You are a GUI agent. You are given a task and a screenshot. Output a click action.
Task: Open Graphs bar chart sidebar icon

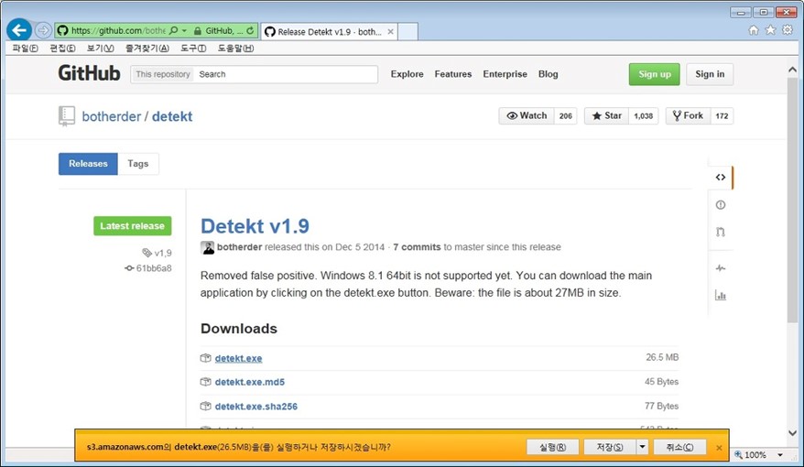click(x=721, y=295)
